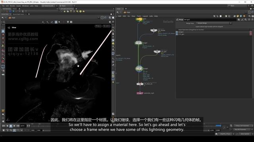Jump to last frame
The width and height of the screenshot is (254, 142).
point(18,126)
